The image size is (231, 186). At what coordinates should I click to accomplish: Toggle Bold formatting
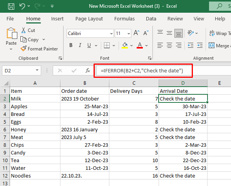[71, 45]
